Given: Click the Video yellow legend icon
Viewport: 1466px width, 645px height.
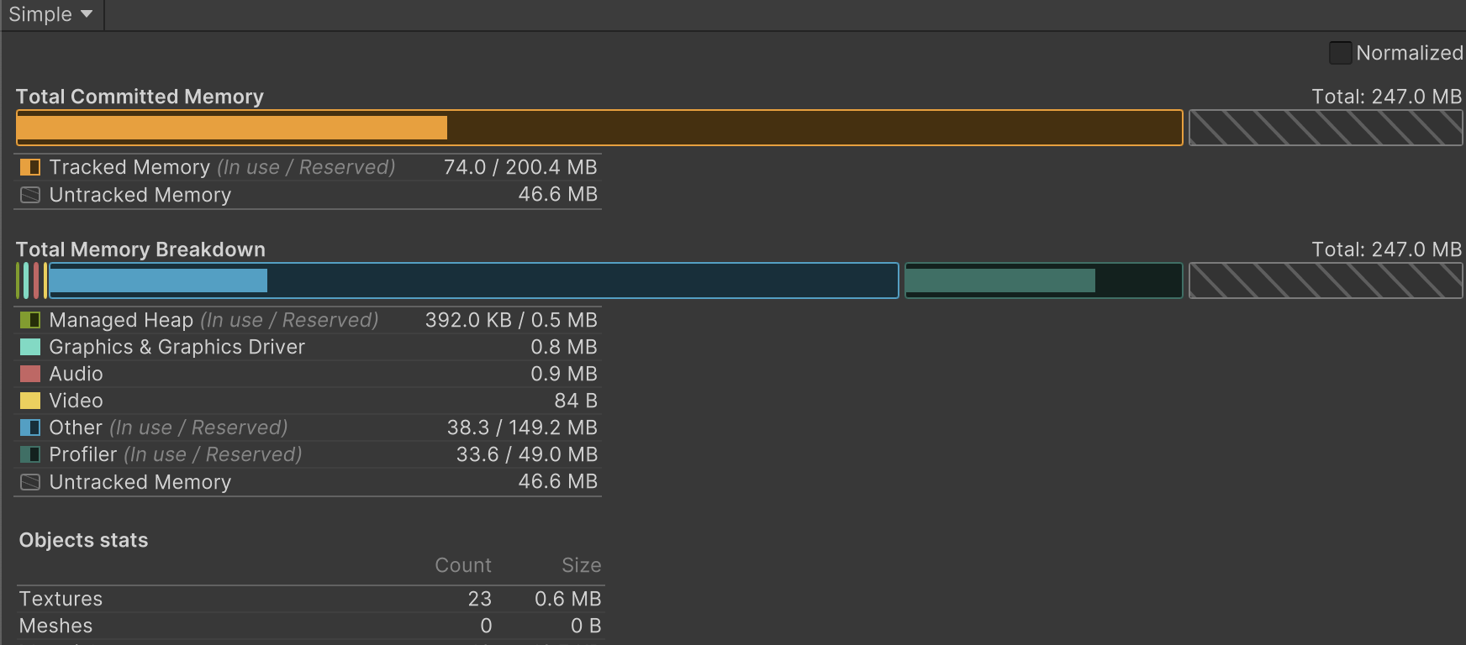Looking at the screenshot, I should point(30,401).
